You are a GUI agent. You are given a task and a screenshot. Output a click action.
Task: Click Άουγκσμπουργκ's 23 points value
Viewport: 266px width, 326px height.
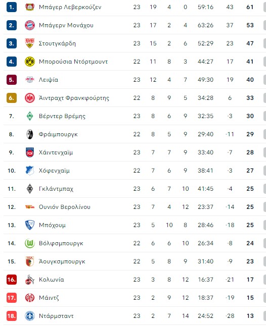coord(250,261)
